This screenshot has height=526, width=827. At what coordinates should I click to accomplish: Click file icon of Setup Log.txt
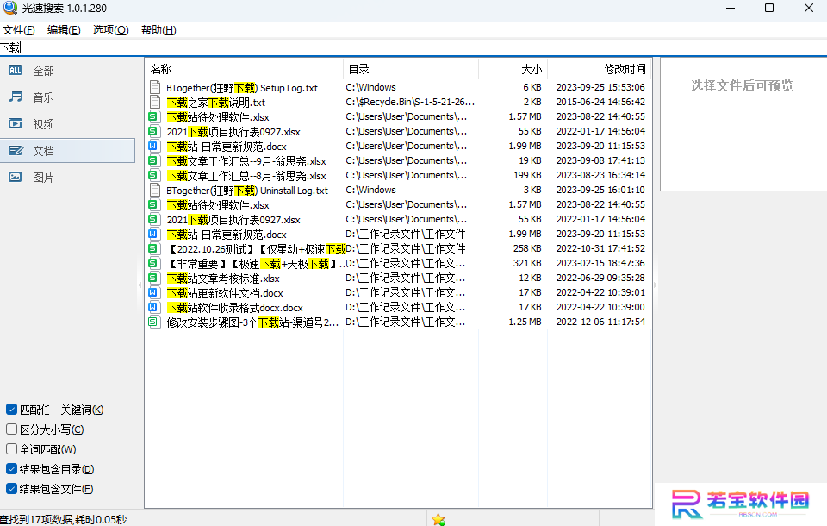pos(154,87)
